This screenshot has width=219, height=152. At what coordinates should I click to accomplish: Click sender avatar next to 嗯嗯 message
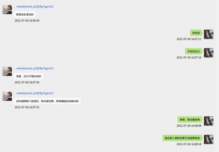209,121
